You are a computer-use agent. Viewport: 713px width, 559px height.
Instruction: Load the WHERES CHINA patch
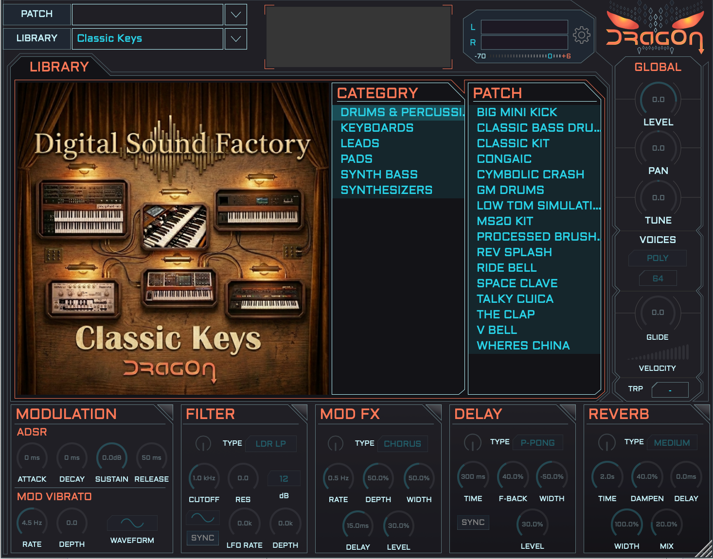coord(535,346)
